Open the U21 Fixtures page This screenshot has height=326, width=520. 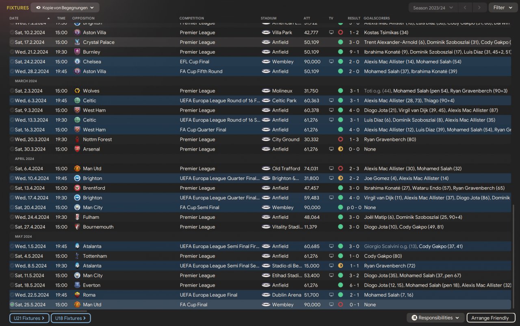[x=29, y=318]
